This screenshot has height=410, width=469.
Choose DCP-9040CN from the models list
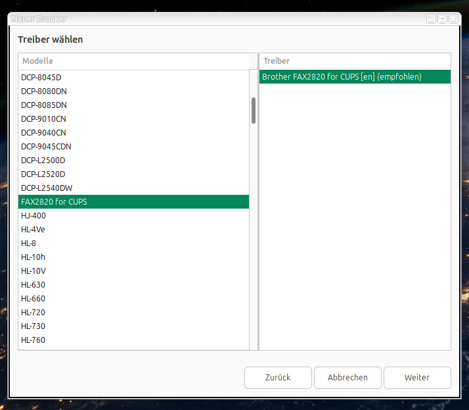[133, 132]
